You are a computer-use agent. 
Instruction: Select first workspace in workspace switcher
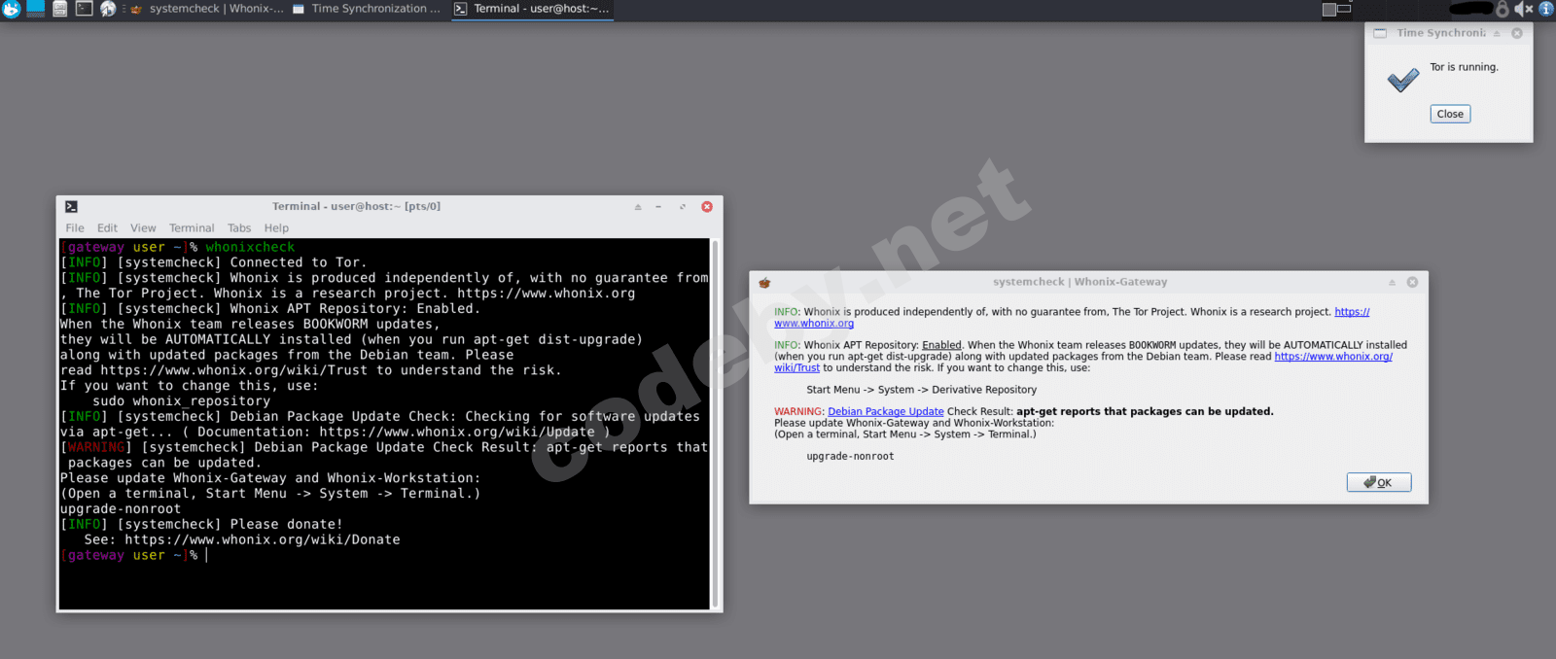pyautogui.click(x=1329, y=9)
